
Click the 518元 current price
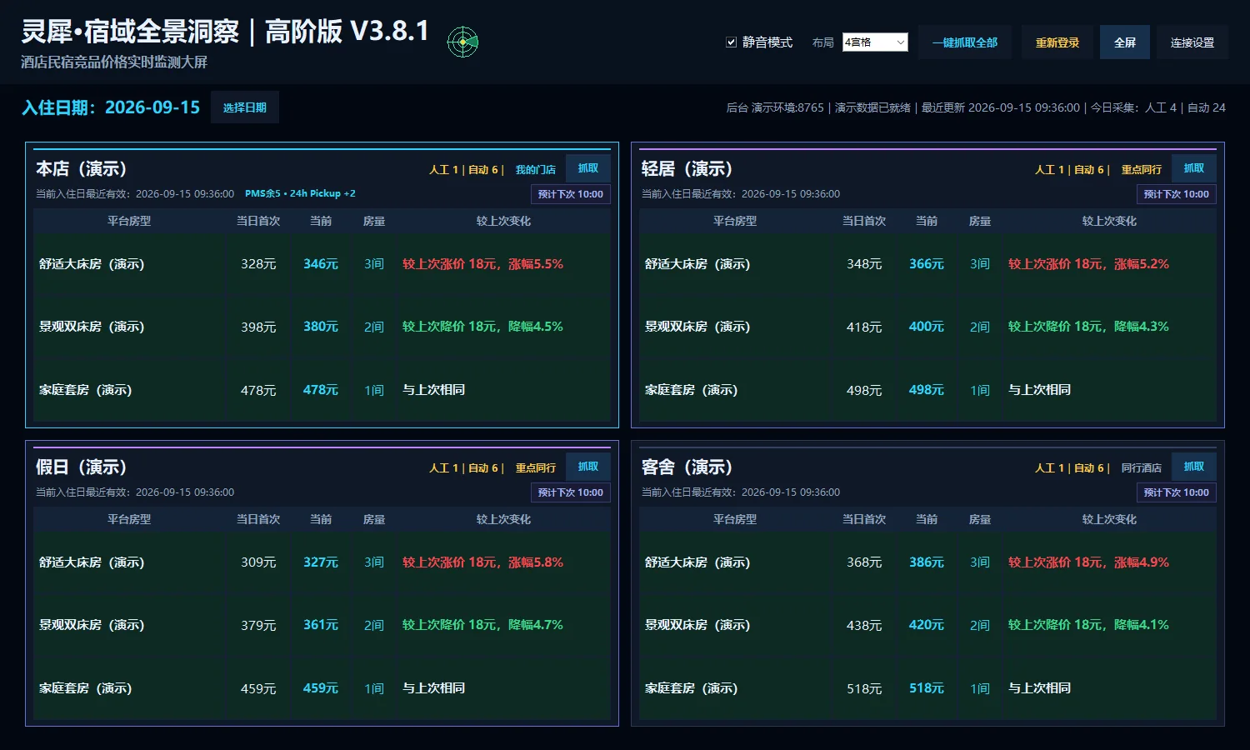(927, 688)
